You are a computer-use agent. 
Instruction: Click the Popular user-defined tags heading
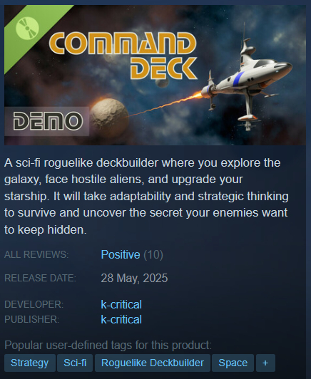108,345
